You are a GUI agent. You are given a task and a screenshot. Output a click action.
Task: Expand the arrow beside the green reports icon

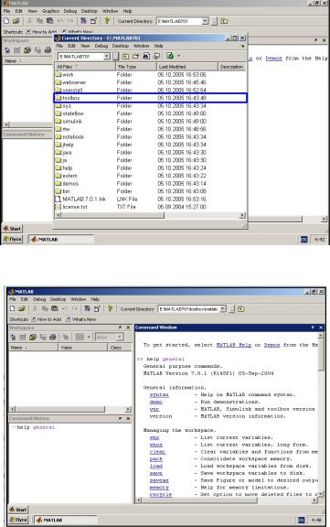[178, 56]
